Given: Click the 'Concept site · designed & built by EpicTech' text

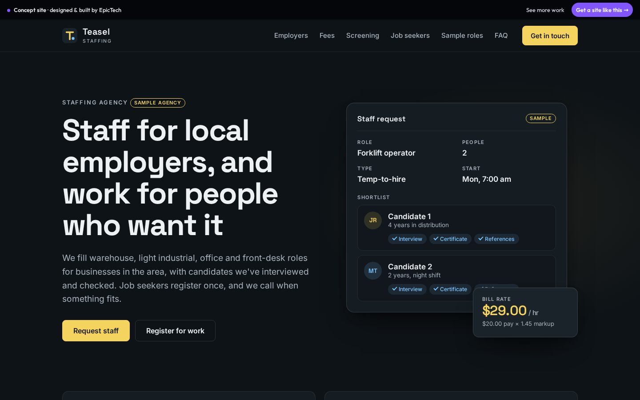Looking at the screenshot, I should (68, 10).
